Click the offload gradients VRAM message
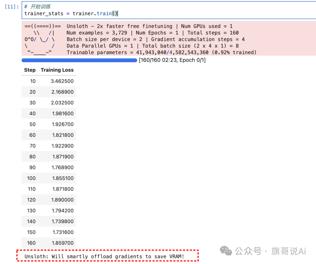Image resolution: width=316 pixels, height=264 pixels. click(104, 256)
